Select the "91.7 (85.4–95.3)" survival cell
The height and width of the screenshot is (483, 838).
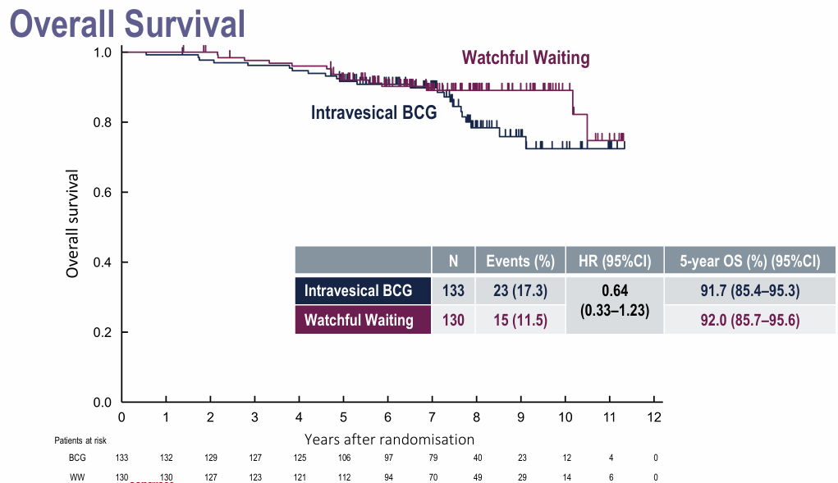click(x=749, y=290)
